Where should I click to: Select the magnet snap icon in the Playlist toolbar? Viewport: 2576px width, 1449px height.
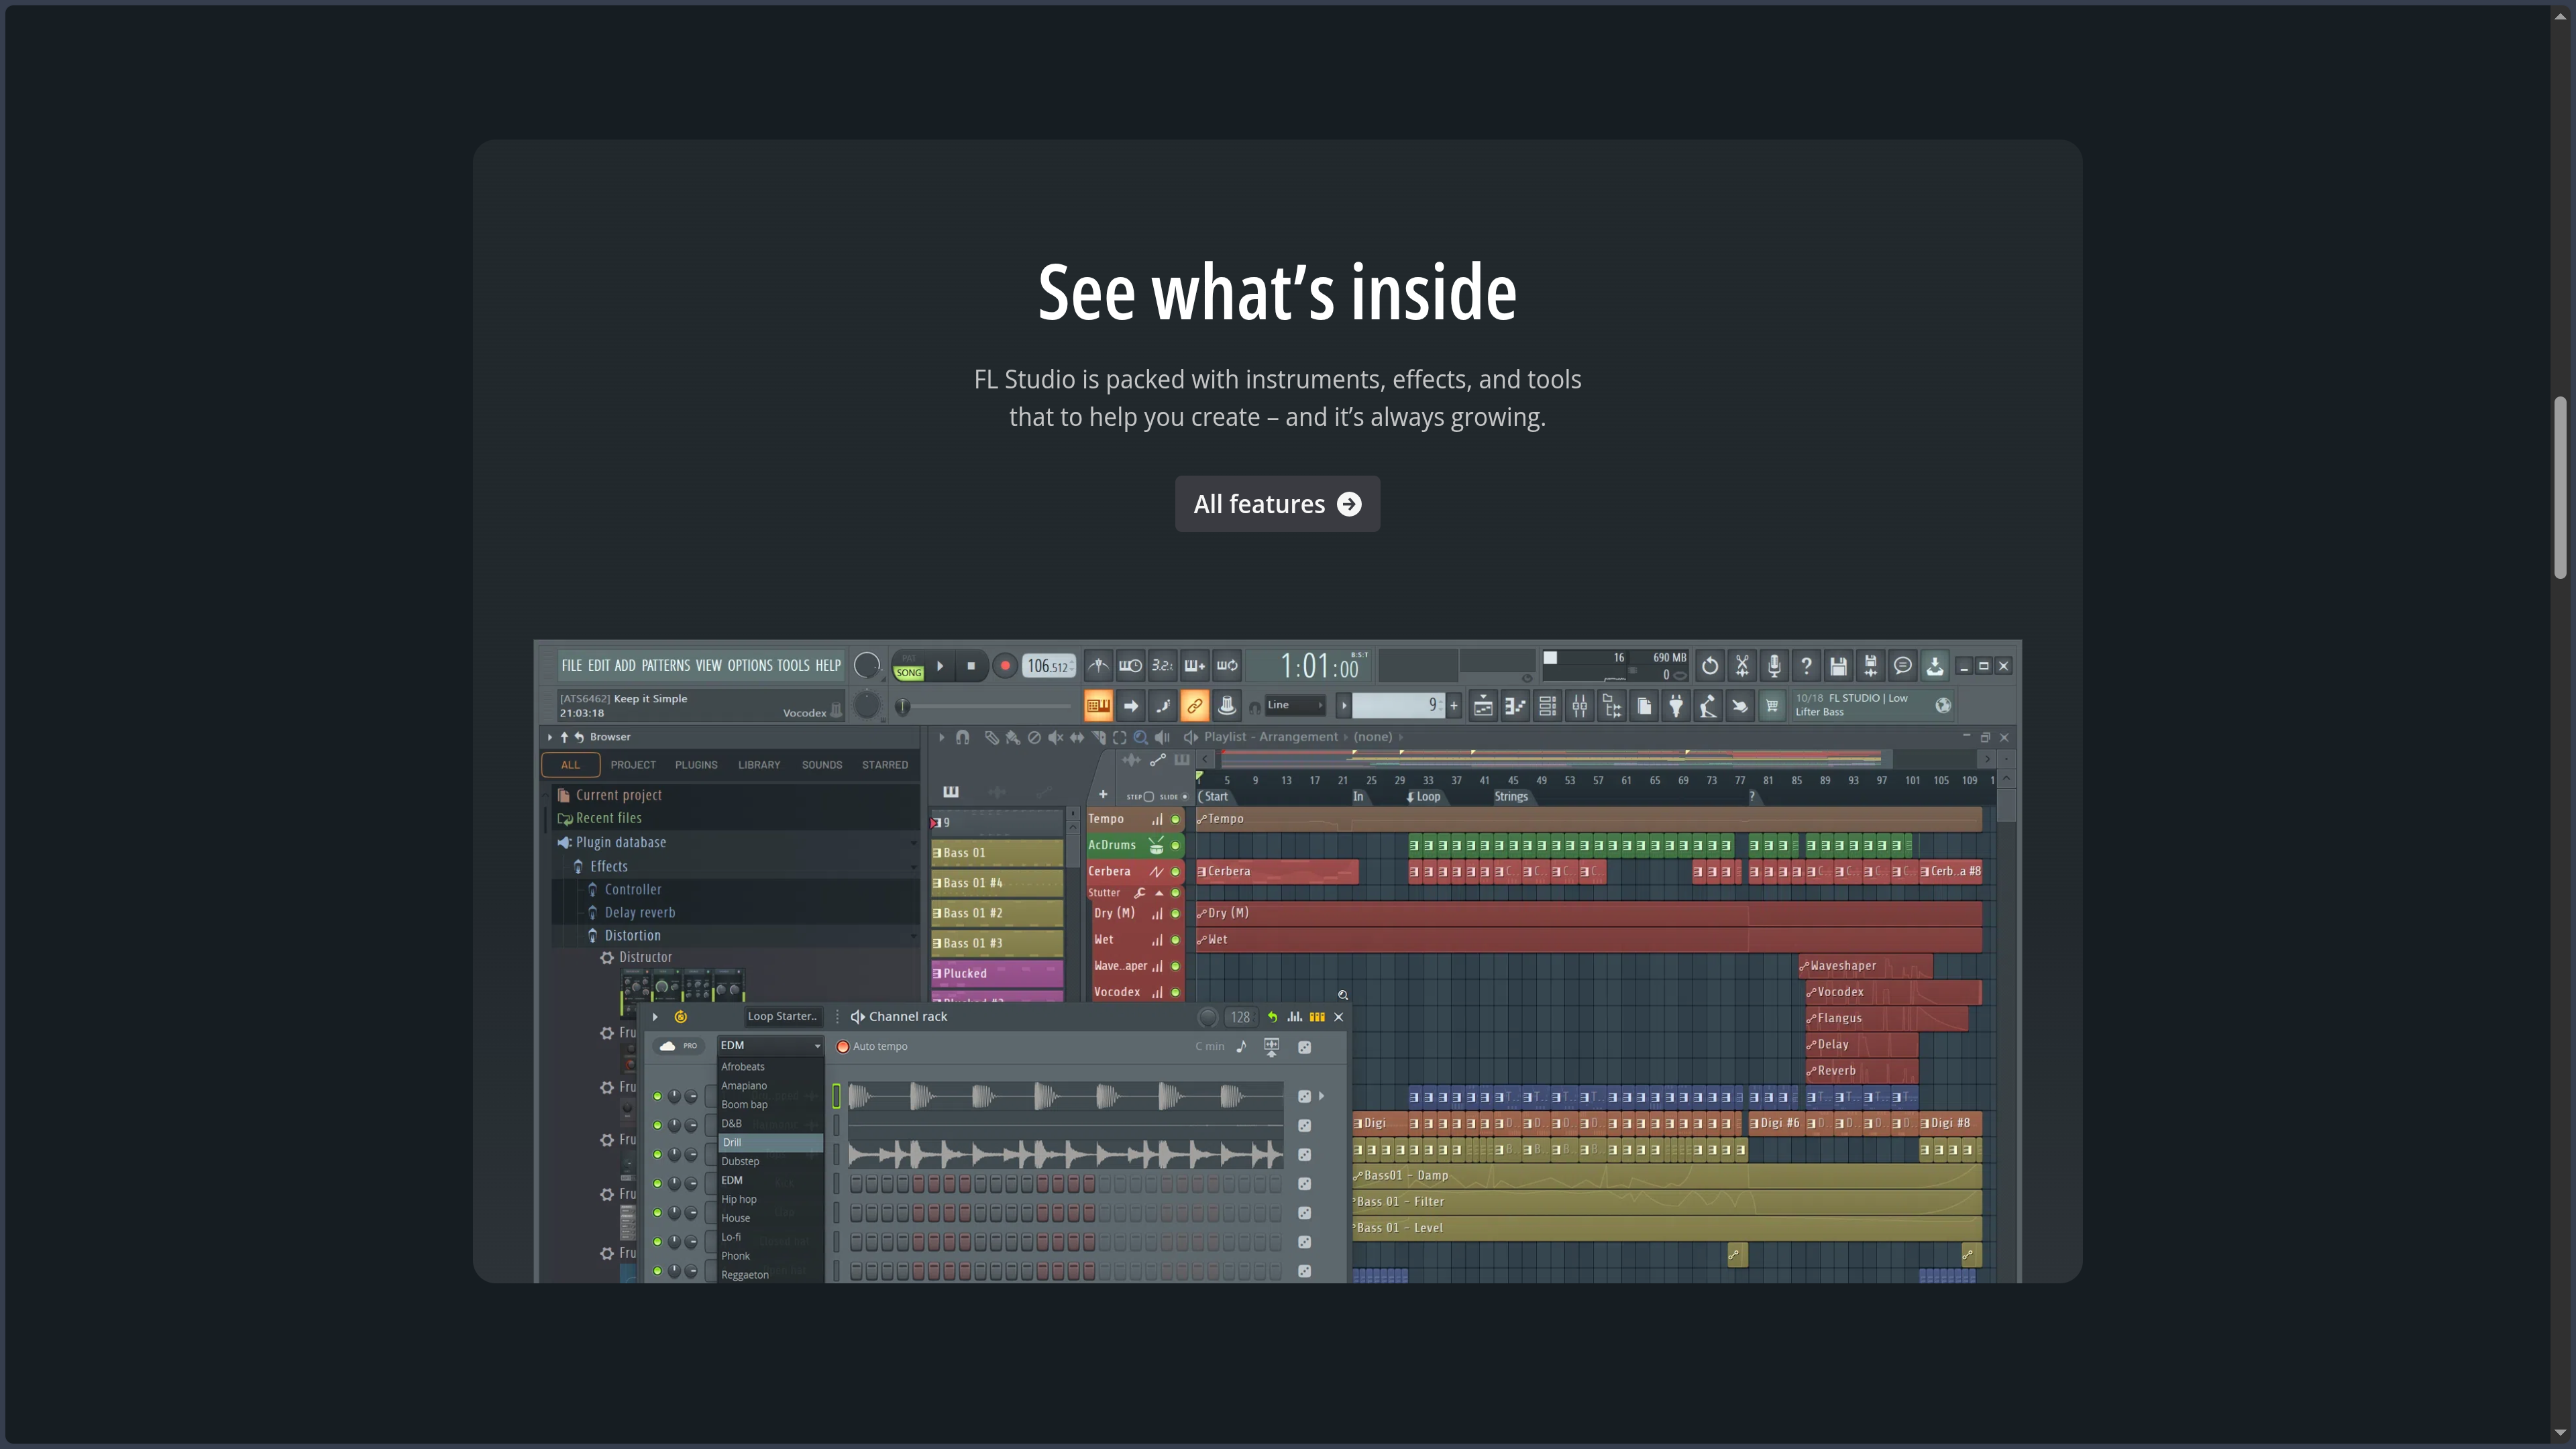click(962, 738)
